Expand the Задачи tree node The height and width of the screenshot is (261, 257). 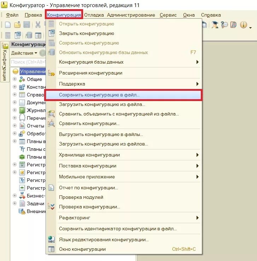[x=14, y=203]
